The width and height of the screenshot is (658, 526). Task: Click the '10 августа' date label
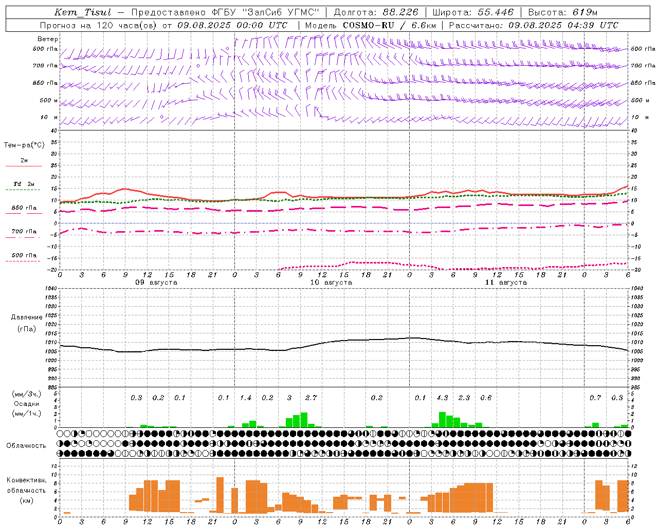(331, 283)
